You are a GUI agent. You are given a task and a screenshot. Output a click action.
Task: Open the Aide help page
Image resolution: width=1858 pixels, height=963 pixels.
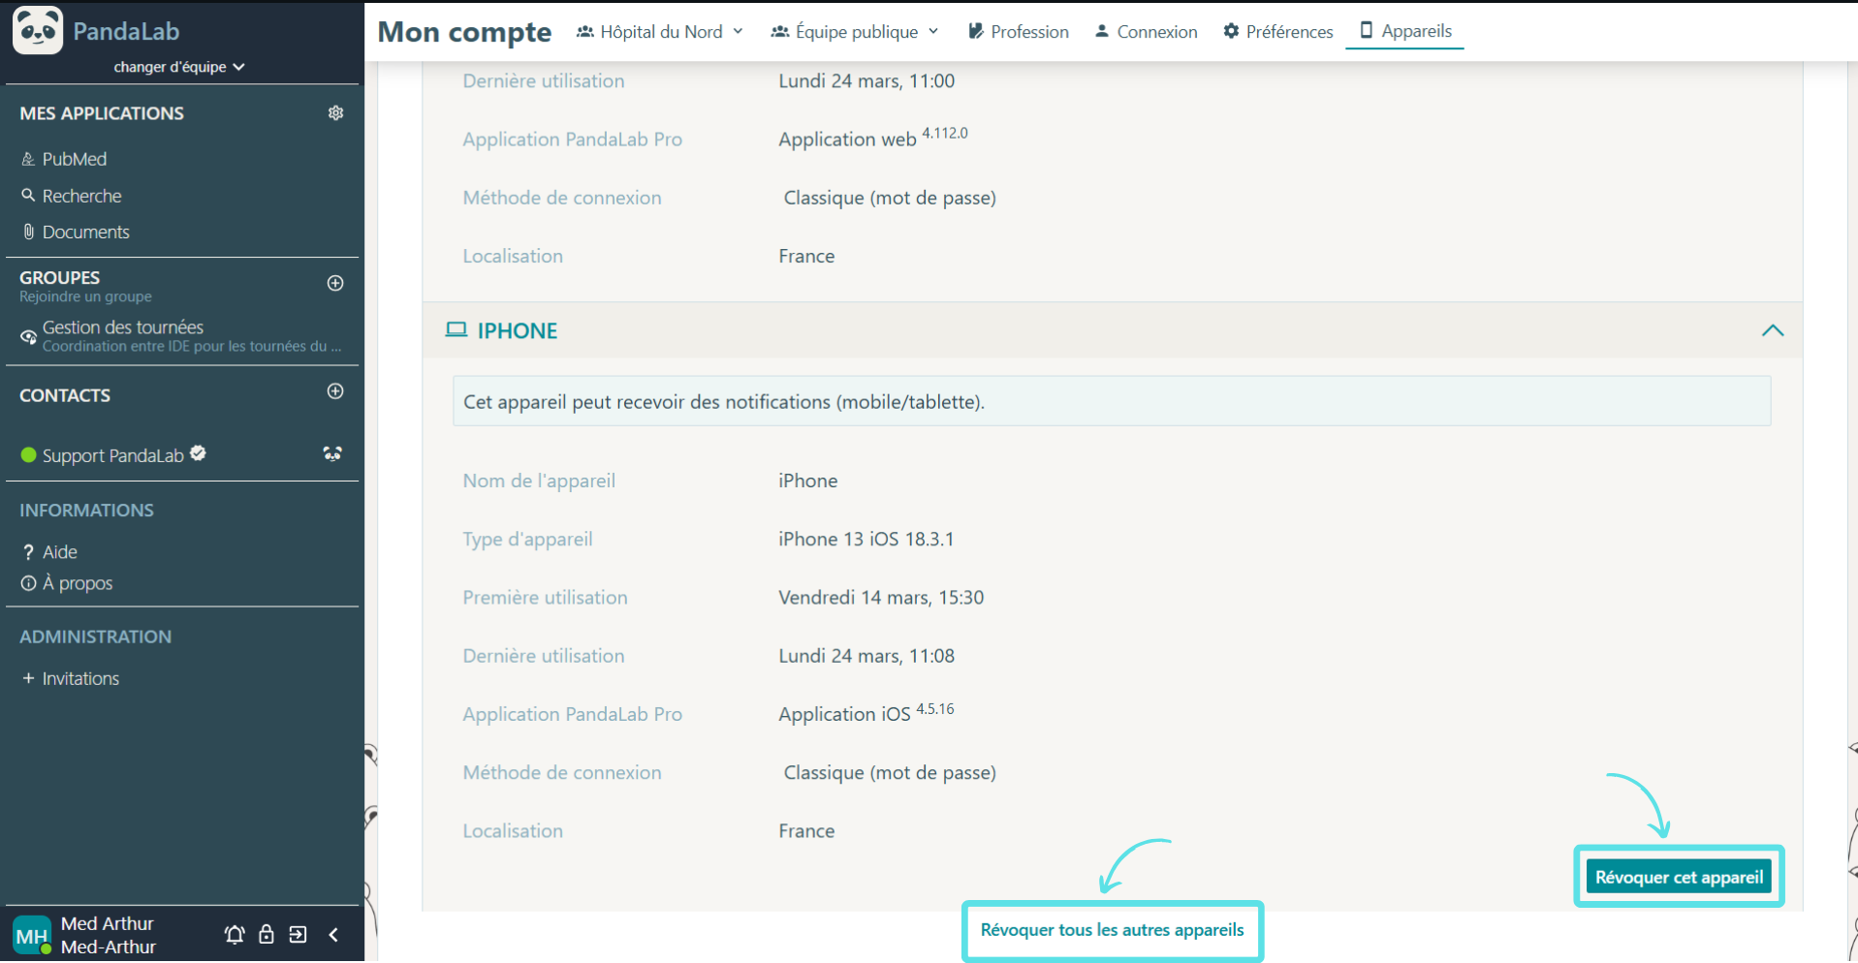click(x=59, y=552)
